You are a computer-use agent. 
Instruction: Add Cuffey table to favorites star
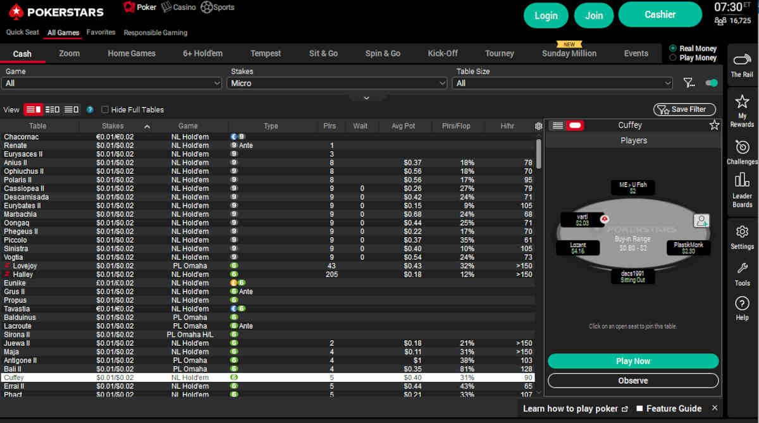714,125
